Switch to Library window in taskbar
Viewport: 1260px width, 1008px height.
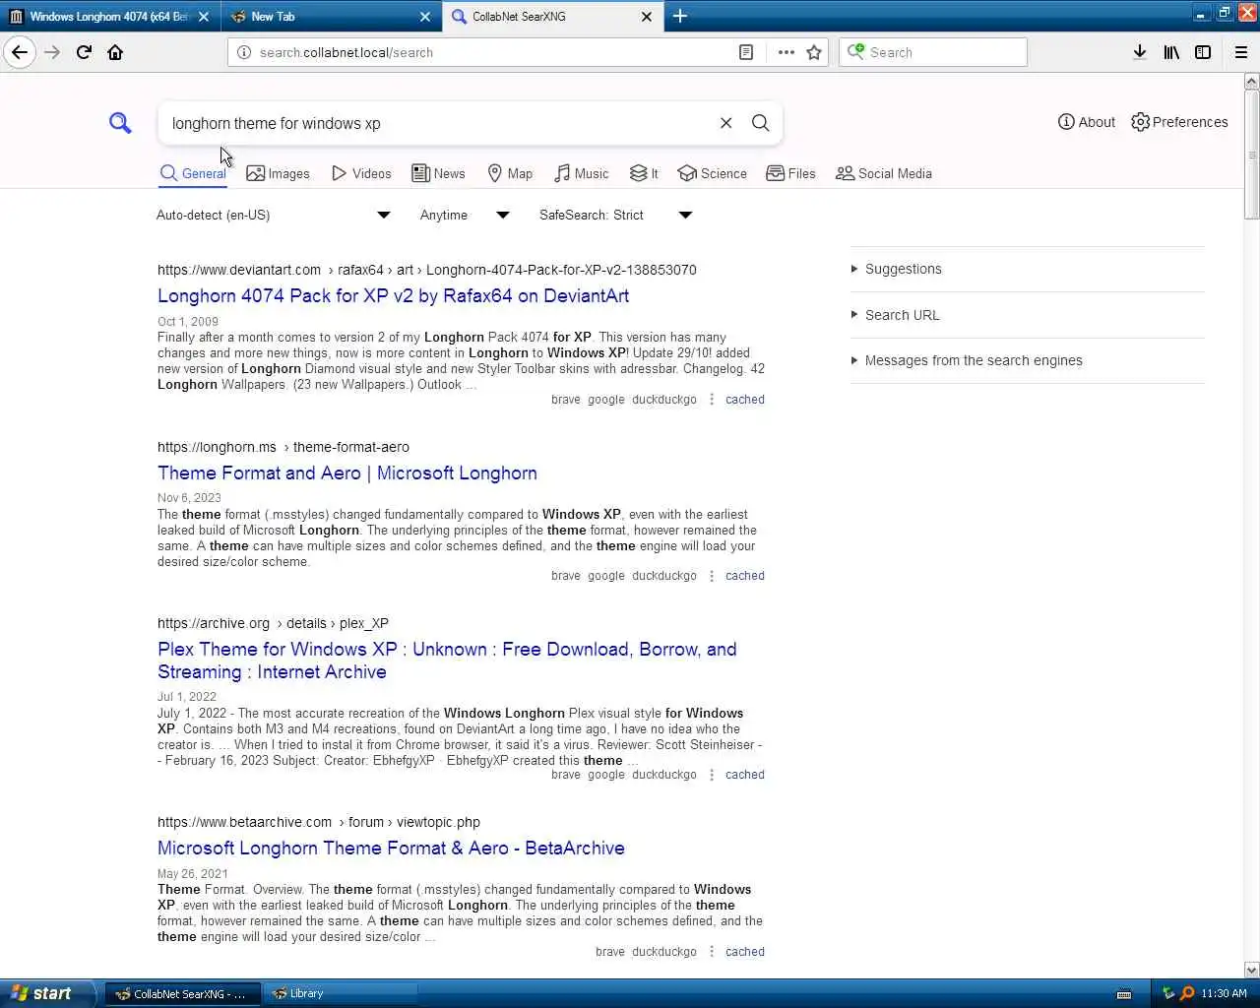[x=340, y=993]
